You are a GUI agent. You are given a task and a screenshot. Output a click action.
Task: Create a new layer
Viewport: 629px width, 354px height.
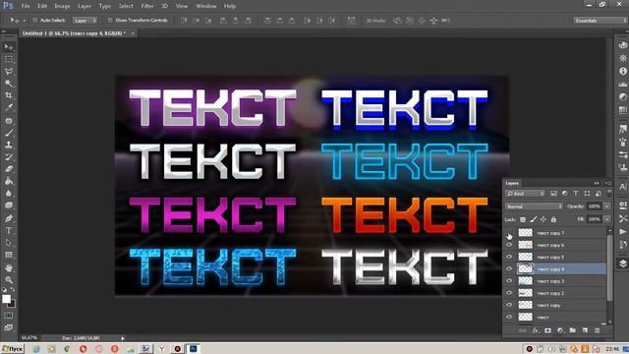click(585, 330)
